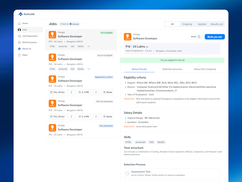Image resolution: width=242 pixels, height=182 pixels.
Task: Click calendar icon on Registration confirm card
Action: point(51,92)
